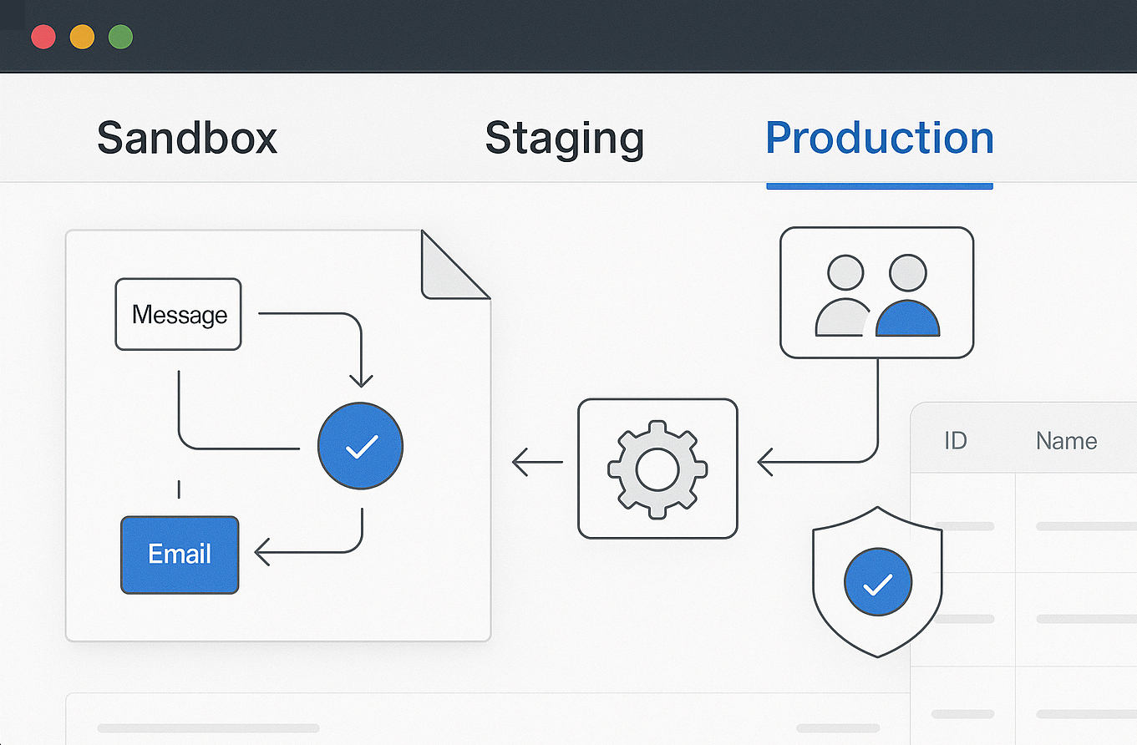This screenshot has width=1137, height=745.
Task: Select the Message node
Action: [x=178, y=314]
